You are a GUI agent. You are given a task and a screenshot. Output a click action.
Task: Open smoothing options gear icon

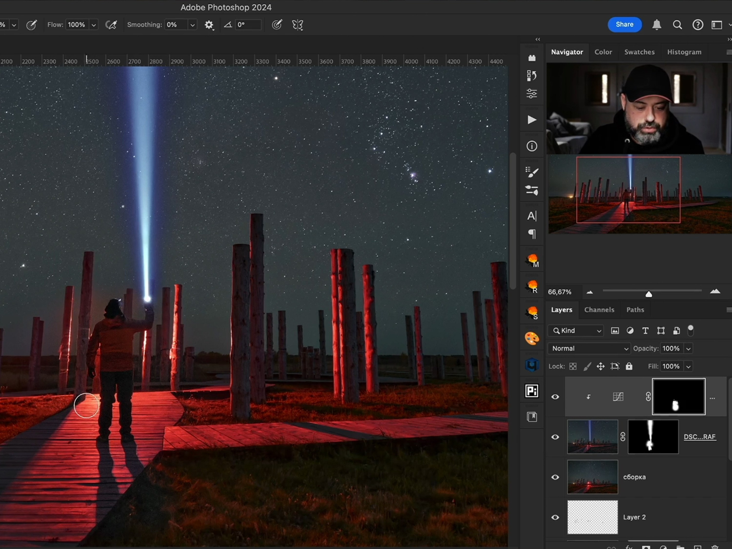click(209, 25)
